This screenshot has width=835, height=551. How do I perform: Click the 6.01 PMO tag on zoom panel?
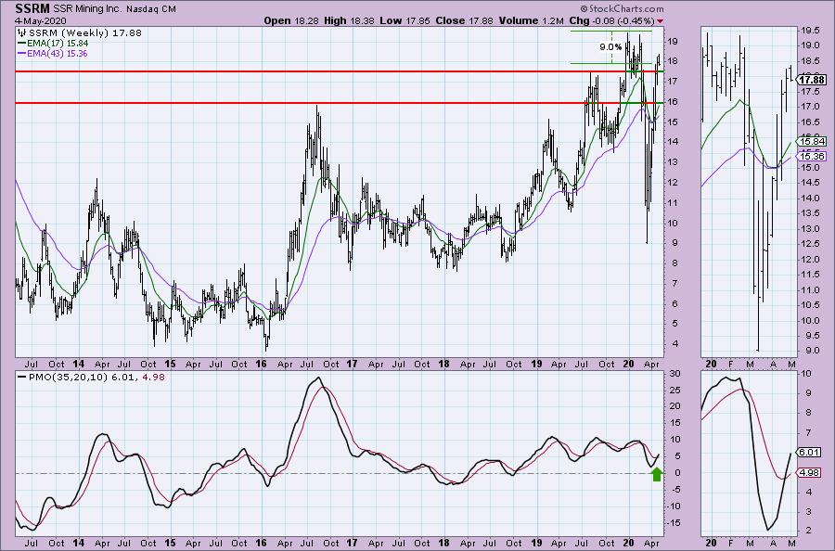[x=809, y=452]
